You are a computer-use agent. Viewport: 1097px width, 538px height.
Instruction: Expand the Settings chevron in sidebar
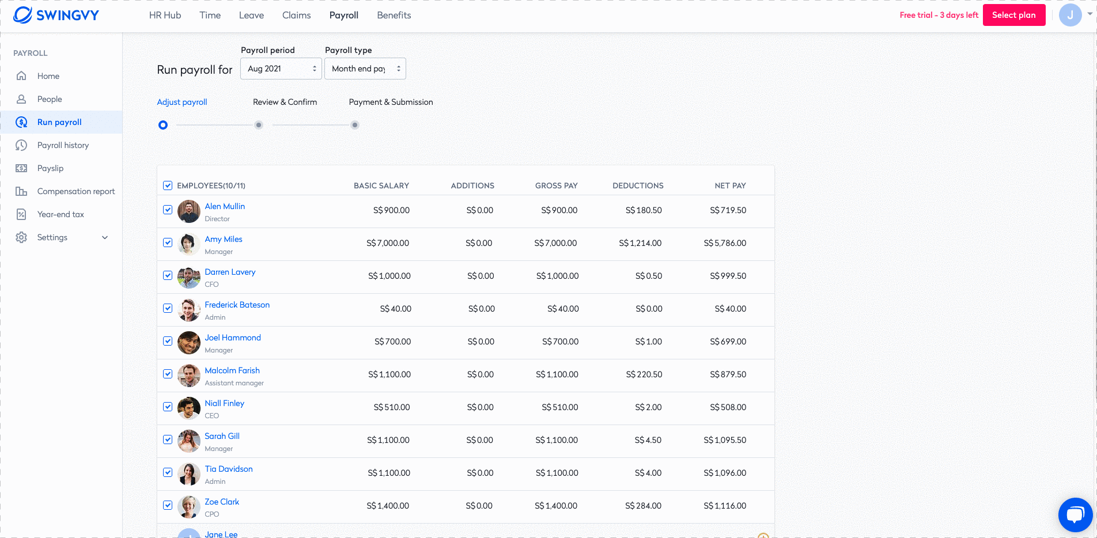coord(105,237)
